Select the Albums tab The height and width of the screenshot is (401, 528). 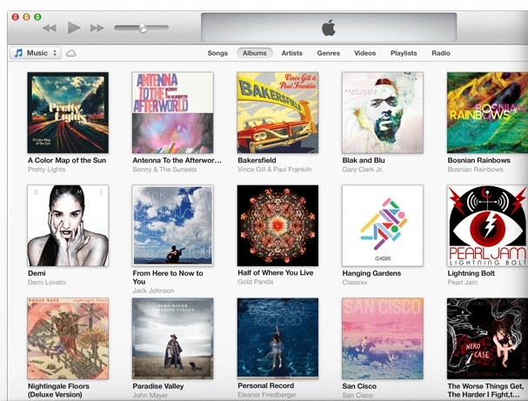255,53
